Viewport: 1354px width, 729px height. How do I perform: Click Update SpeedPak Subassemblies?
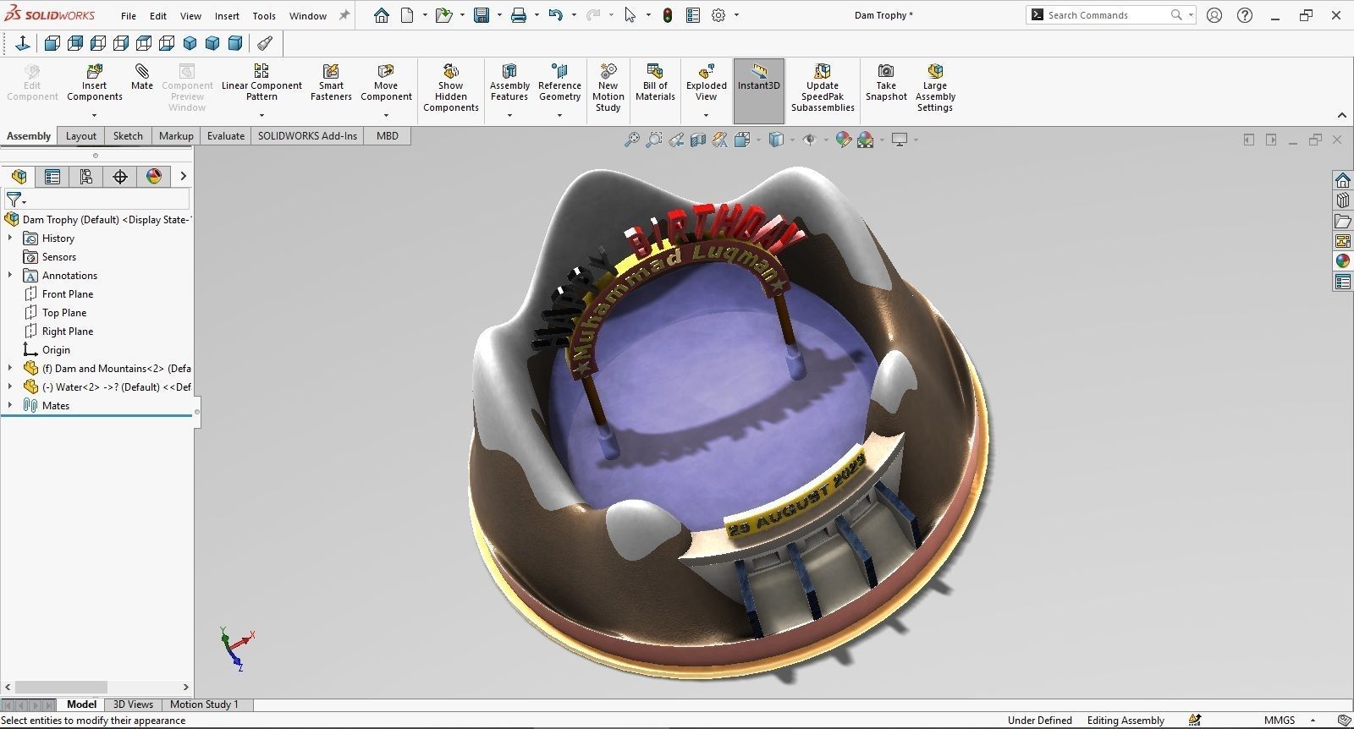pos(823,87)
